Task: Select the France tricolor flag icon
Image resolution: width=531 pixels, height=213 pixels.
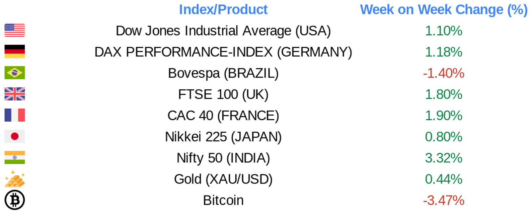Action: click(x=15, y=115)
